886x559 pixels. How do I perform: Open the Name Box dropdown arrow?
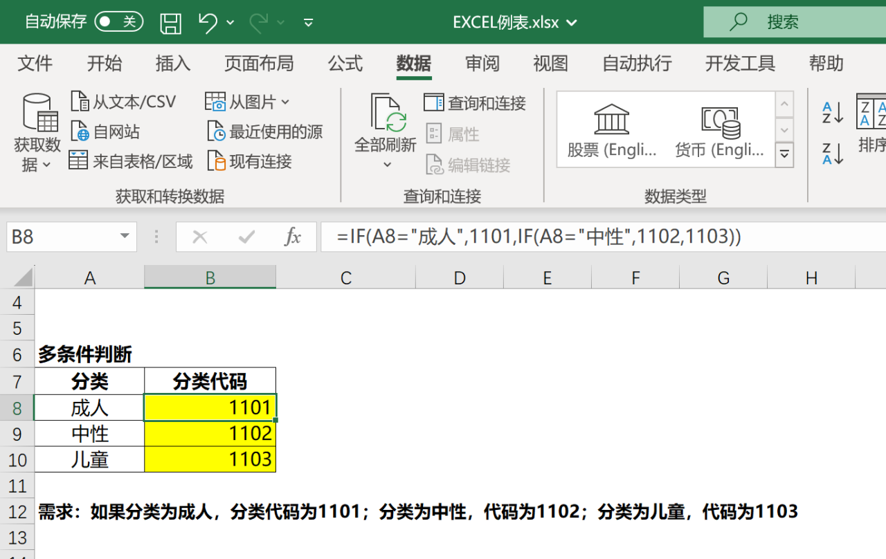[125, 237]
